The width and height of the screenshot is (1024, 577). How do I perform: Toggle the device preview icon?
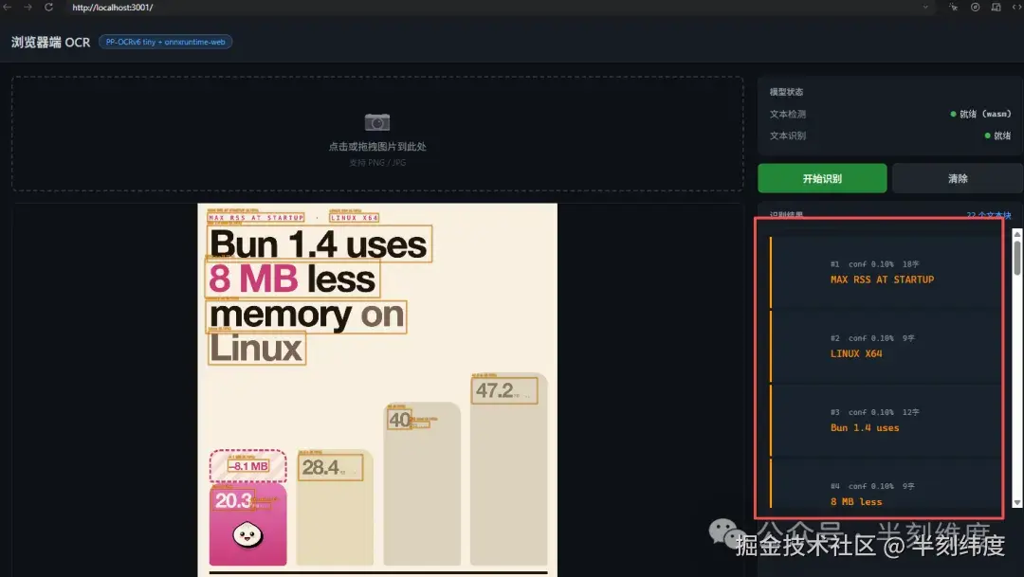(996, 8)
